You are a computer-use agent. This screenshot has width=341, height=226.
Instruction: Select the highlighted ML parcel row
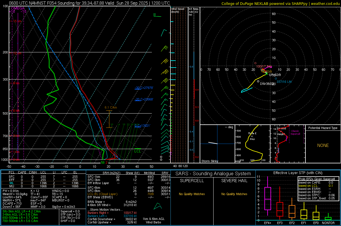point(43,183)
